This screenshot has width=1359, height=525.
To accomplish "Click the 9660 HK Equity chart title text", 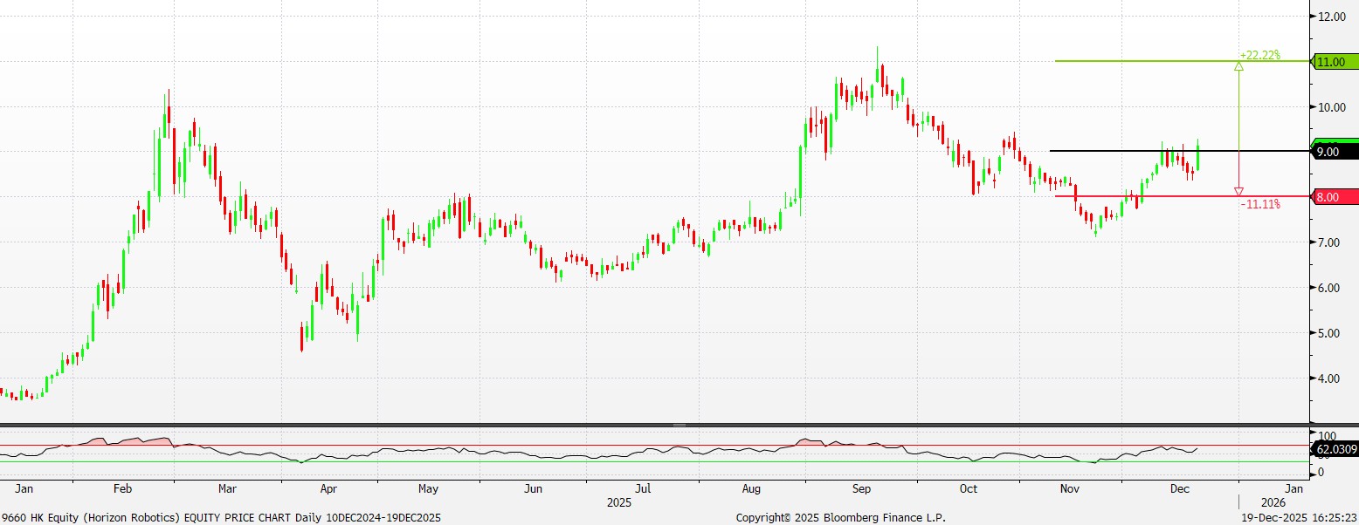I will click(221, 517).
